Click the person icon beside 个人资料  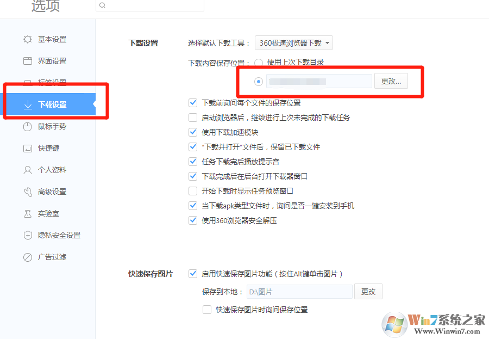28,170
